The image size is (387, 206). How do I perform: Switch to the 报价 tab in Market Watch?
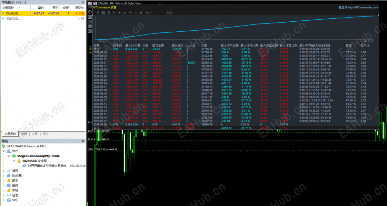[x=45, y=134]
